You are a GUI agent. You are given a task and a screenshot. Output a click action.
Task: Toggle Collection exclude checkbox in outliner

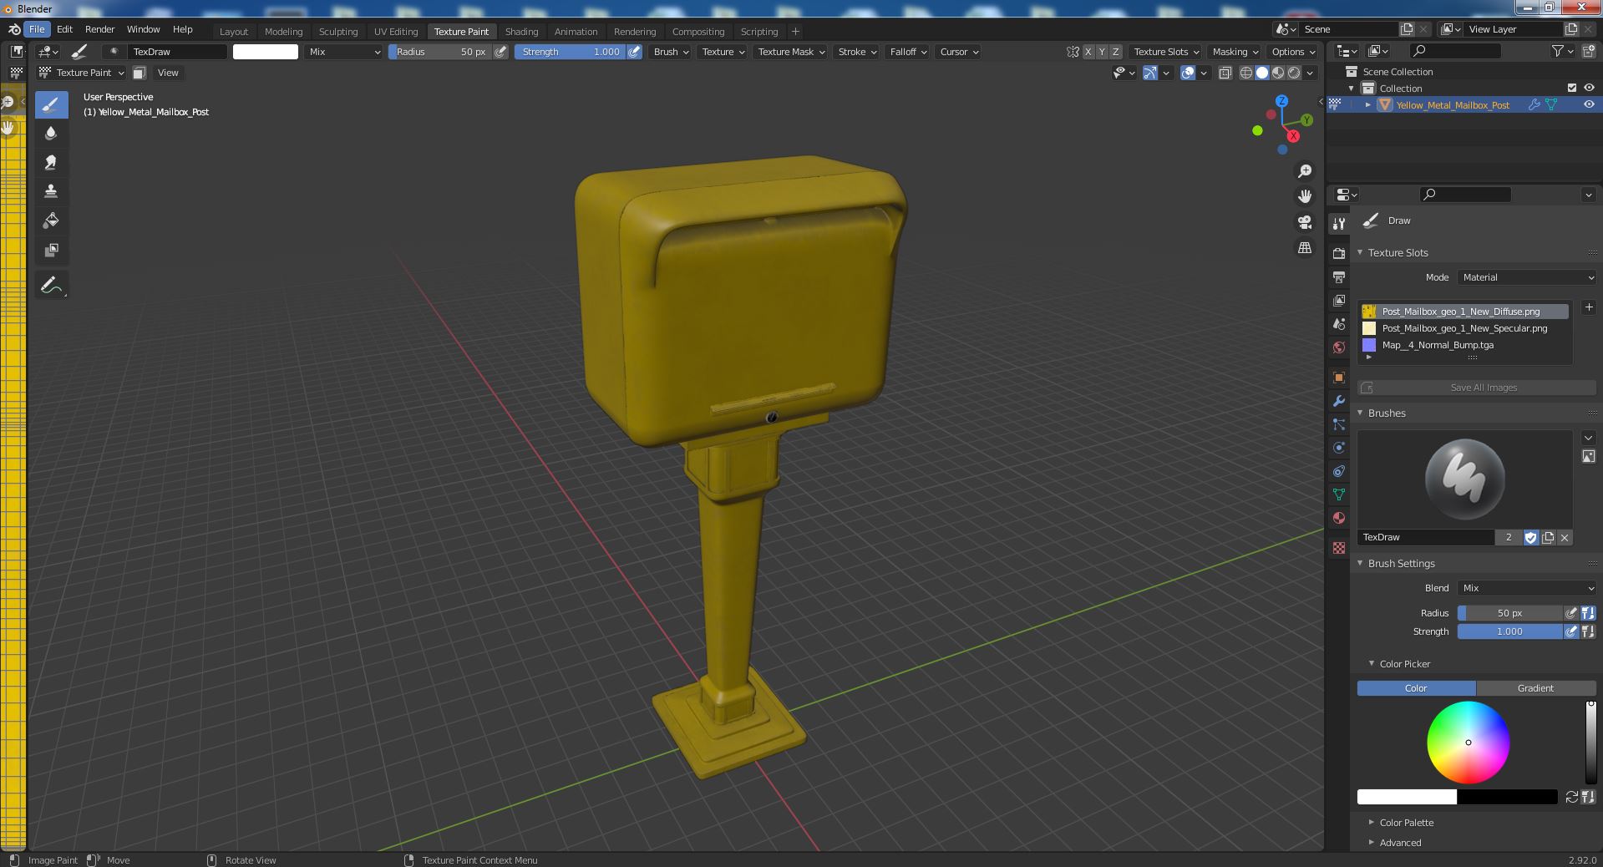pos(1571,88)
